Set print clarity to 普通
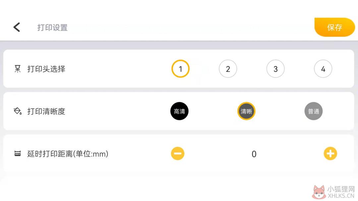The height and width of the screenshot is (201, 358). (314, 111)
